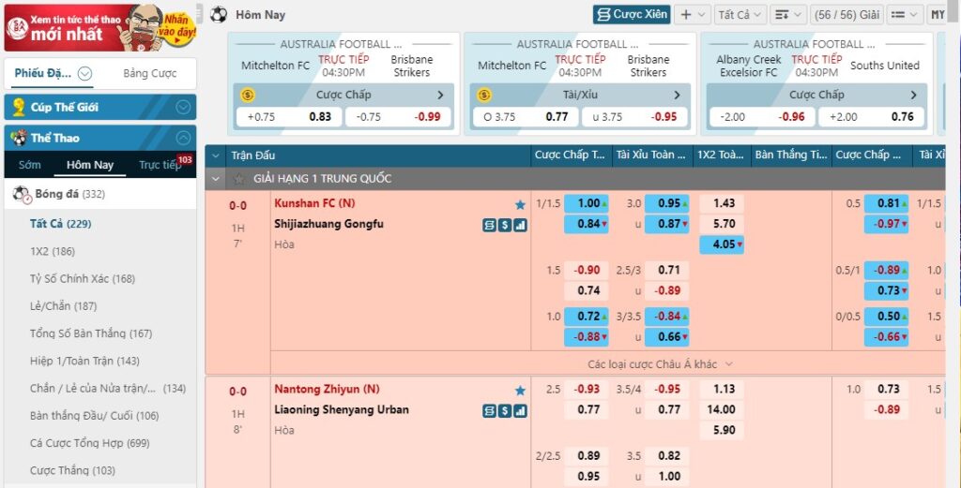This screenshot has height=488, width=961.
Task: Collapse Giải Hạng 1 Trung Quốc league
Action: [x=215, y=179]
